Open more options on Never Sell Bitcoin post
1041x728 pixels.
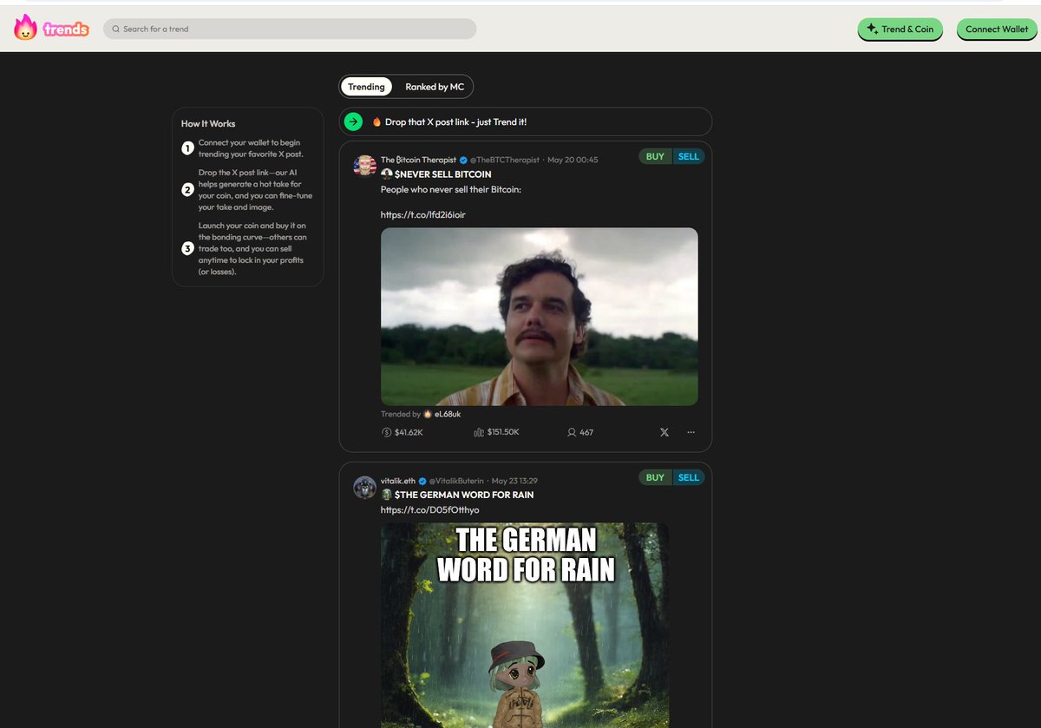coord(691,432)
